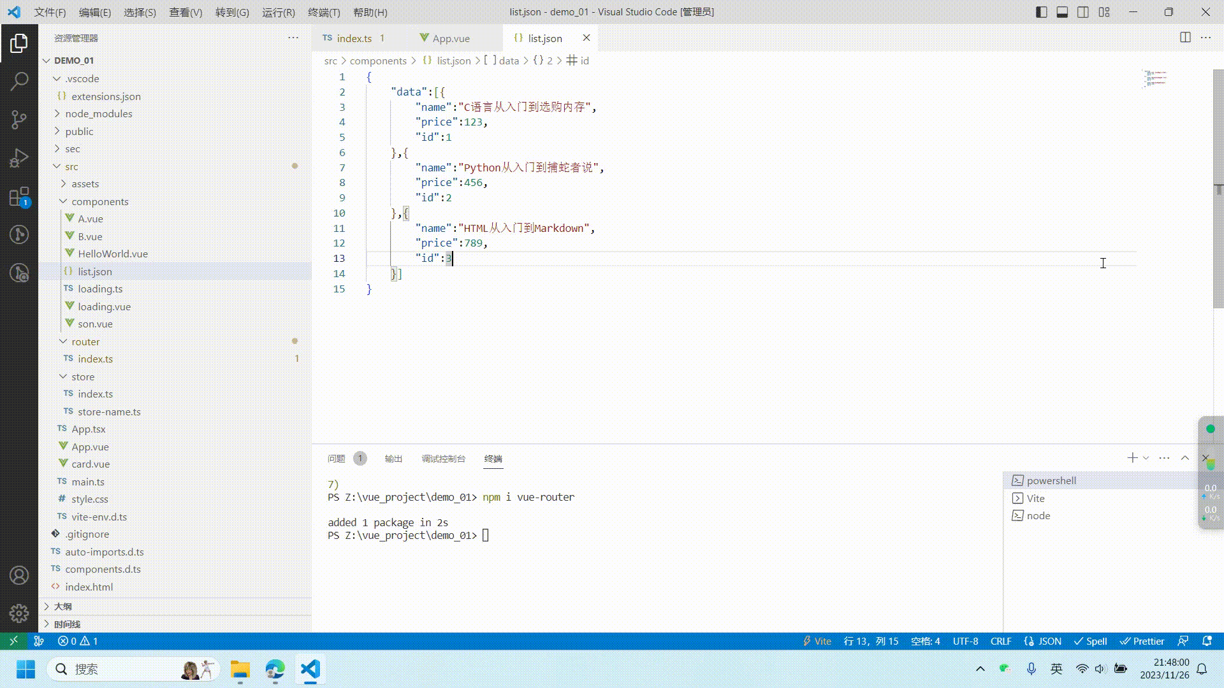Switch to the App.vue tab
Image resolution: width=1224 pixels, height=688 pixels.
tap(450, 38)
